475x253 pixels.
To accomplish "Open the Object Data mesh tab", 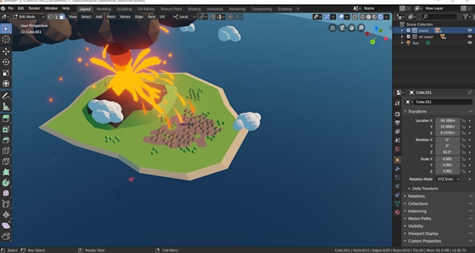I will [397, 203].
